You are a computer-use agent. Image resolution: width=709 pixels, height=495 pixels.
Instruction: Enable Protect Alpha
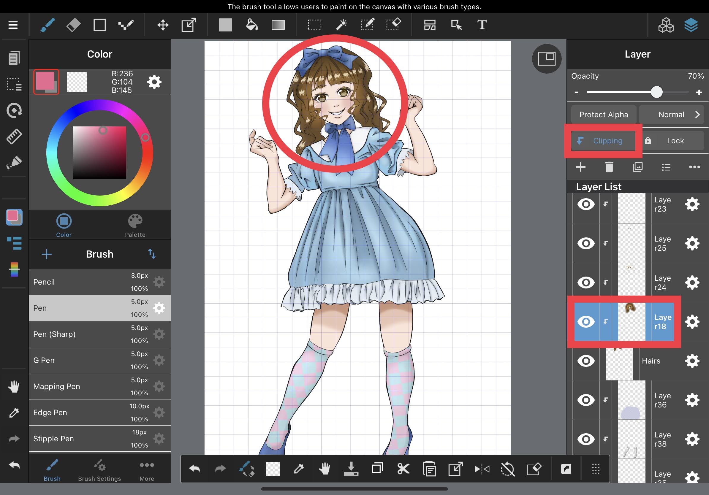[603, 115]
